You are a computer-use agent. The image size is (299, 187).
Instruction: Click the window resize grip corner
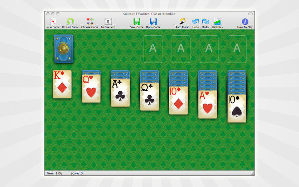click(x=253, y=173)
